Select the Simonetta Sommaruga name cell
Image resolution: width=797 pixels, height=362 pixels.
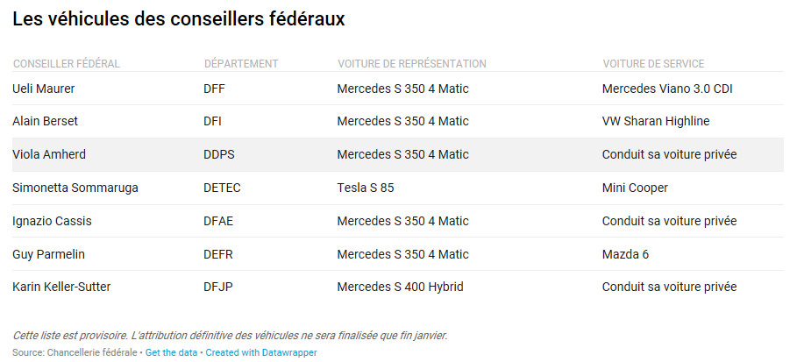click(x=75, y=188)
